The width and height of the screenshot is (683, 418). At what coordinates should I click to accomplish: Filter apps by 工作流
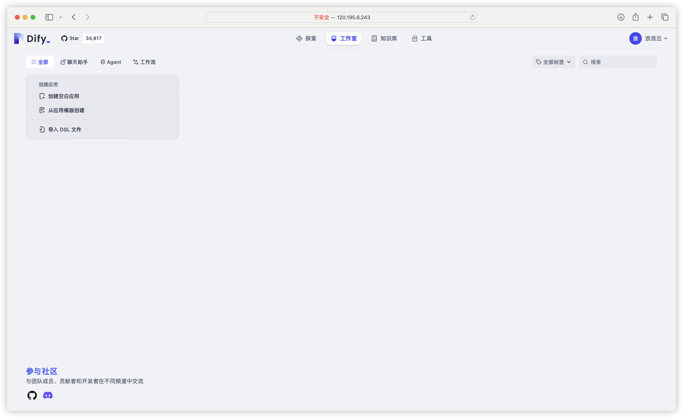144,62
